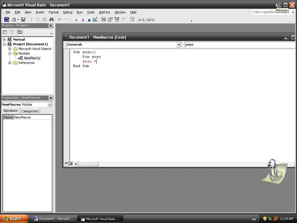Run the macro with the play icon
Viewport: 297px width, 223px height.
point(76,20)
